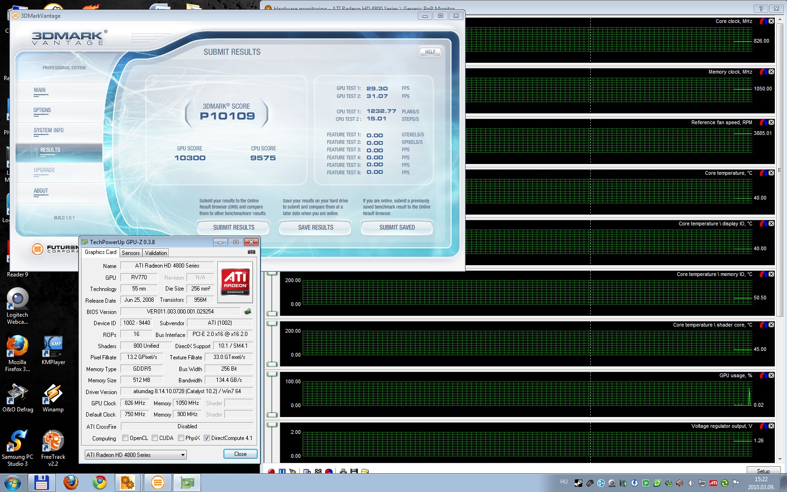Click upper slider handle of GPU usage graph
This screenshot has width=787, height=492.
pyautogui.click(x=272, y=374)
